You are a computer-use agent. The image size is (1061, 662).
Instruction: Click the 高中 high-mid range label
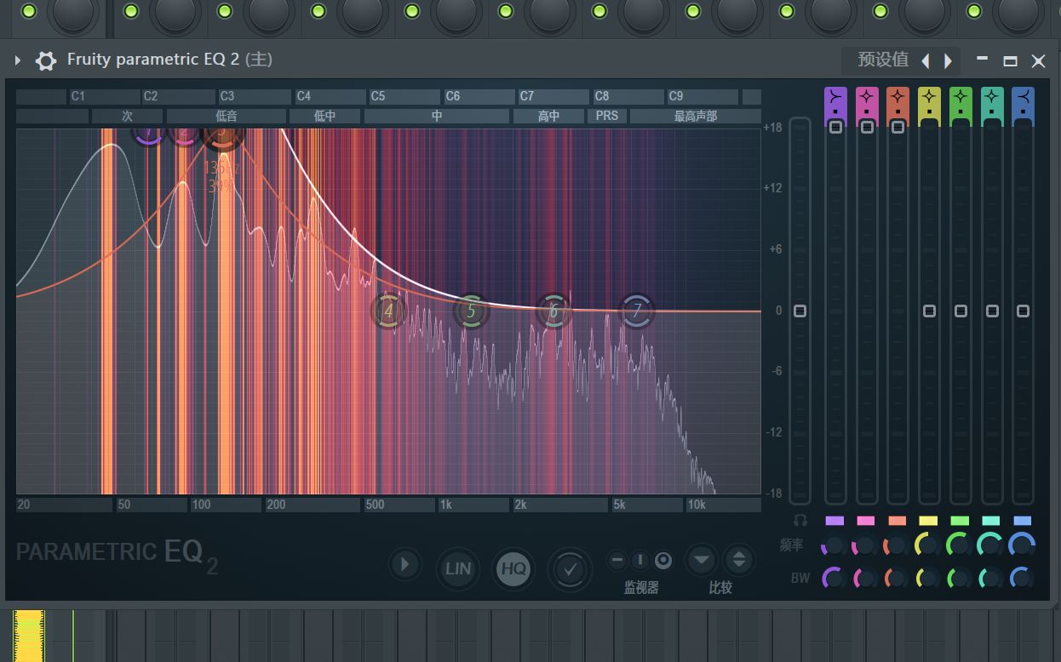548,116
